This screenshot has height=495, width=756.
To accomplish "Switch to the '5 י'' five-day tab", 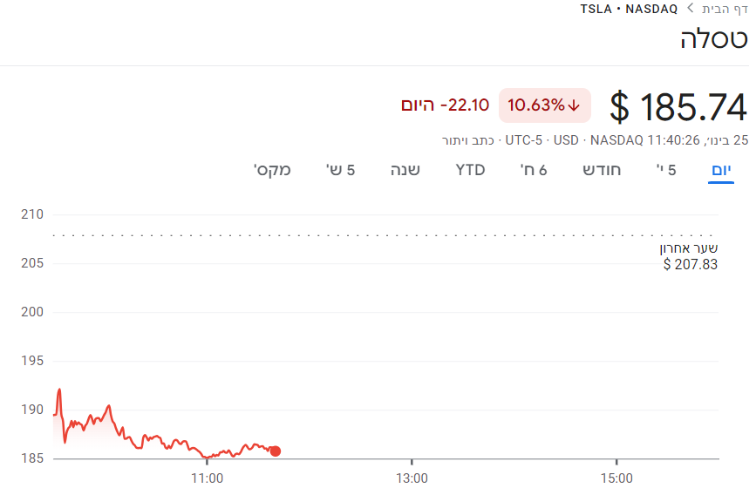I will click(666, 169).
